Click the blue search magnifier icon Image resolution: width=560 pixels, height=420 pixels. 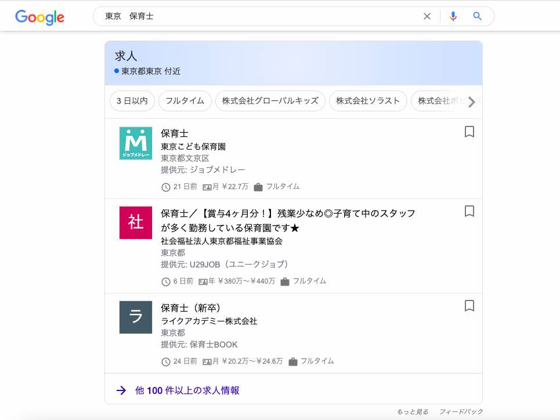pyautogui.click(x=478, y=16)
